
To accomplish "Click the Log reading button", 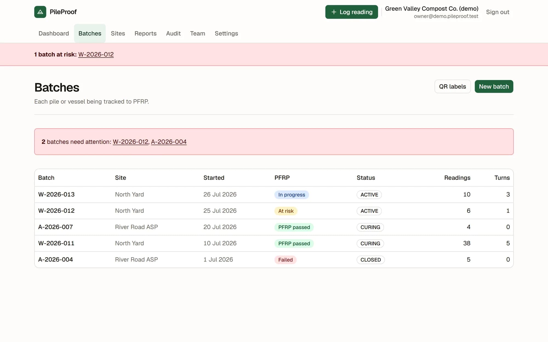I will [x=352, y=12].
